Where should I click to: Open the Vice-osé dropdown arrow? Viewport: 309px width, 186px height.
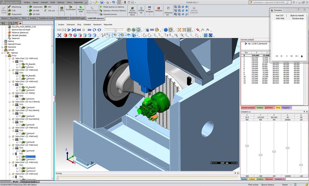pos(57,10)
